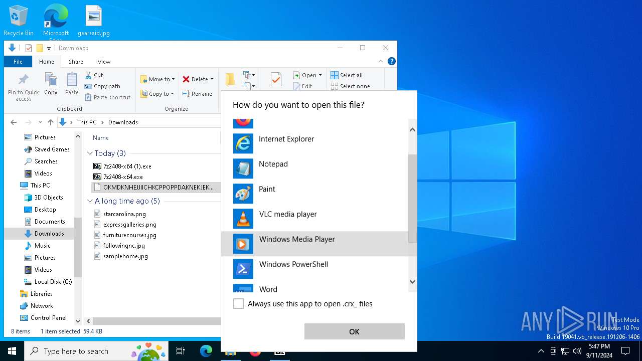
Task: Click Select none in ribbon
Action: tap(350, 86)
